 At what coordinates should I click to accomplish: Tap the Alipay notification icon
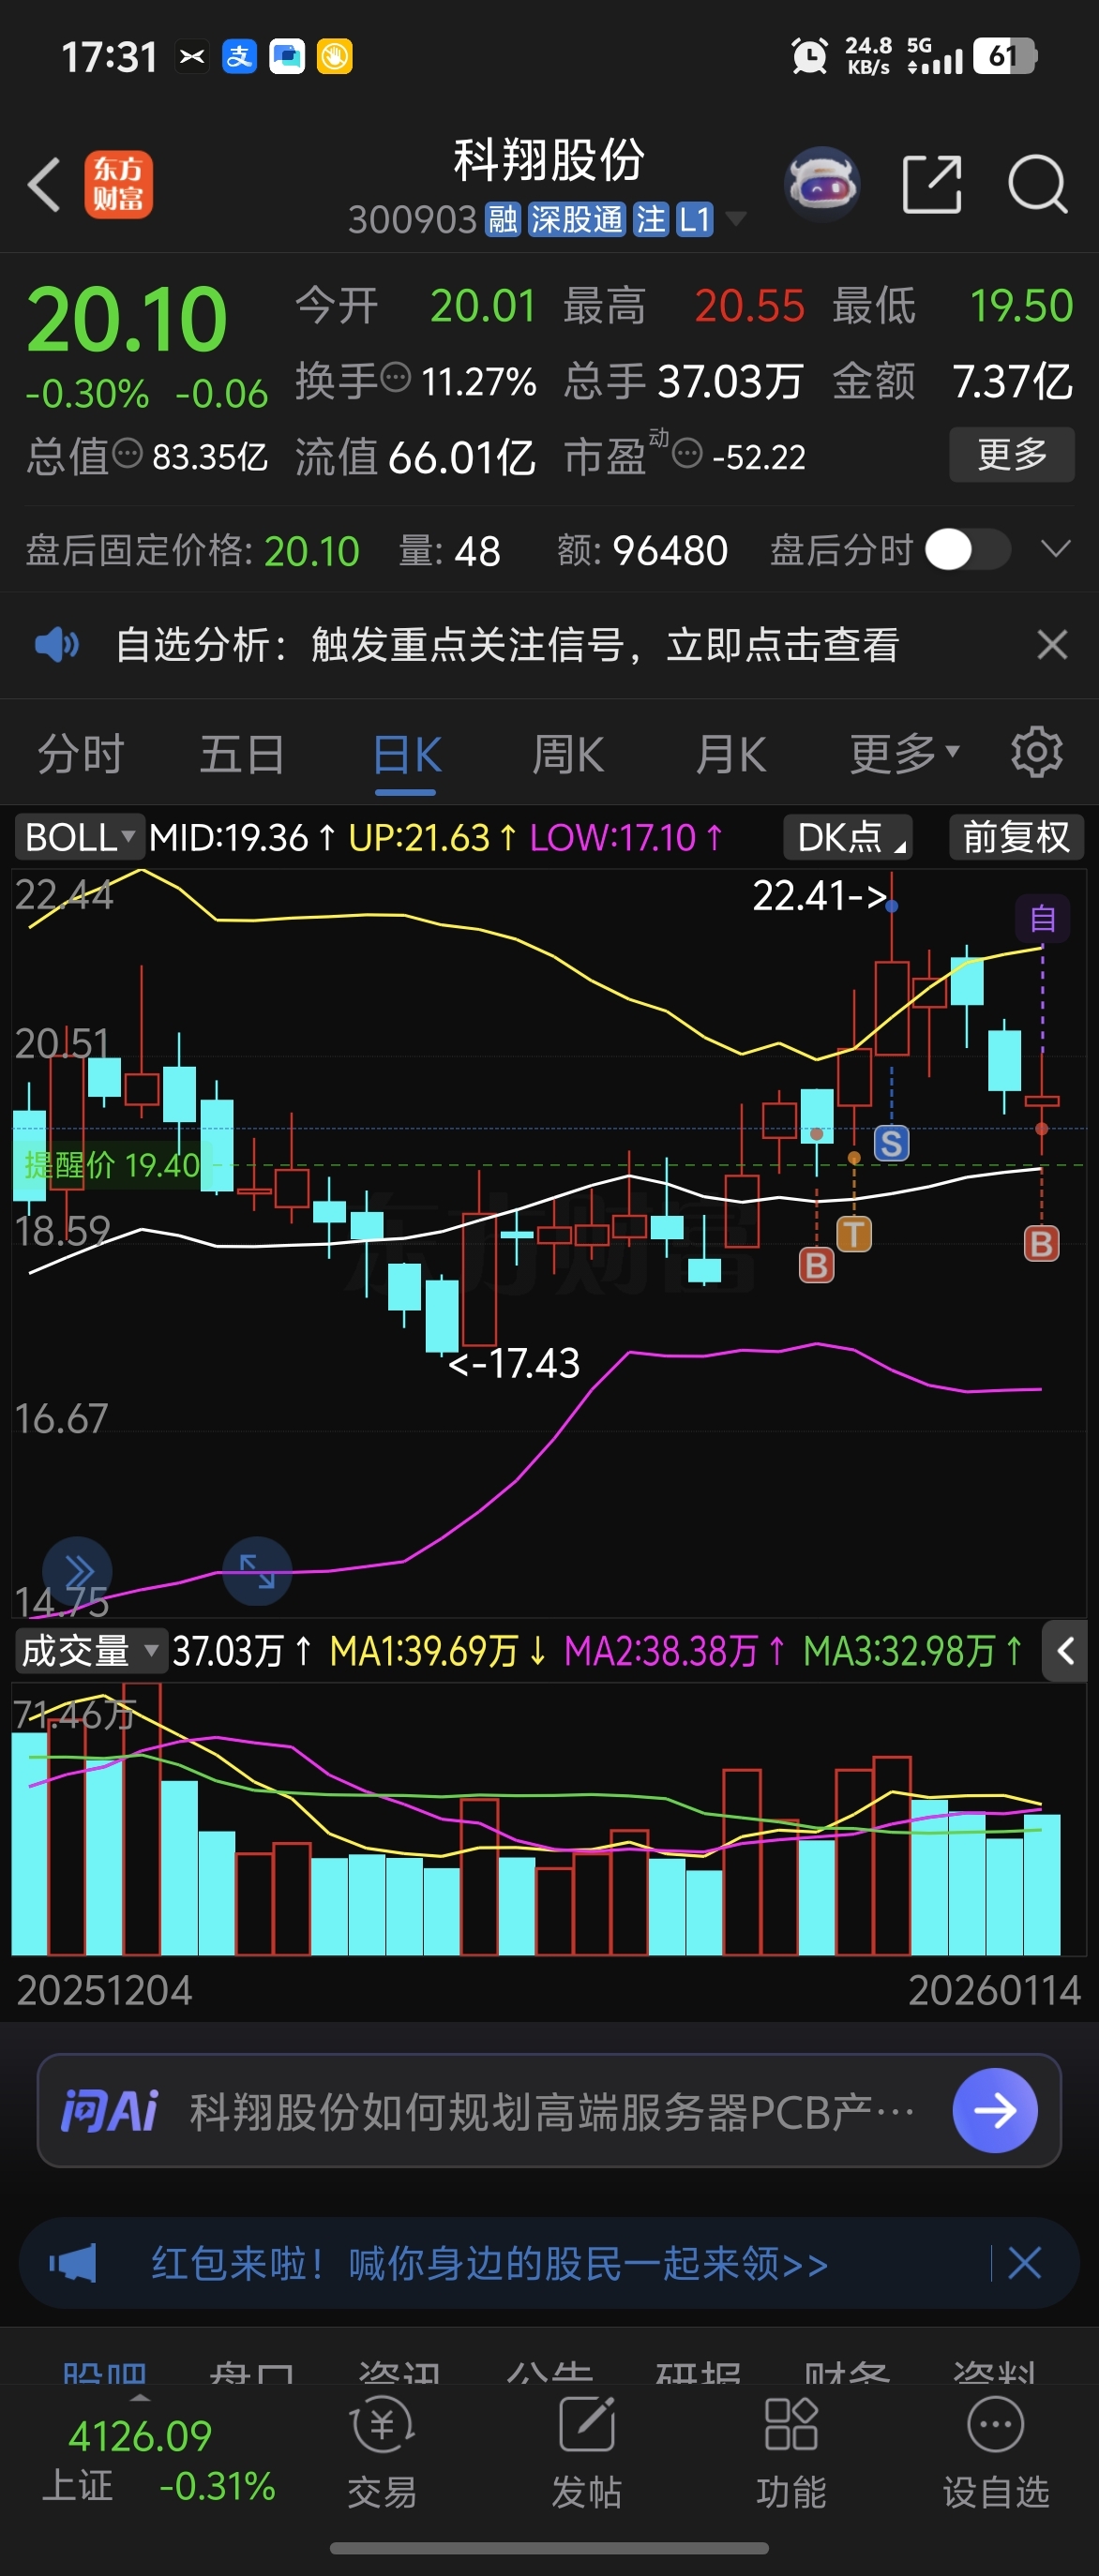coord(239,56)
